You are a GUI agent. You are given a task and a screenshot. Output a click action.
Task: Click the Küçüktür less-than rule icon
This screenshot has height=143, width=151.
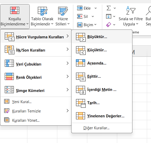tap(81, 51)
